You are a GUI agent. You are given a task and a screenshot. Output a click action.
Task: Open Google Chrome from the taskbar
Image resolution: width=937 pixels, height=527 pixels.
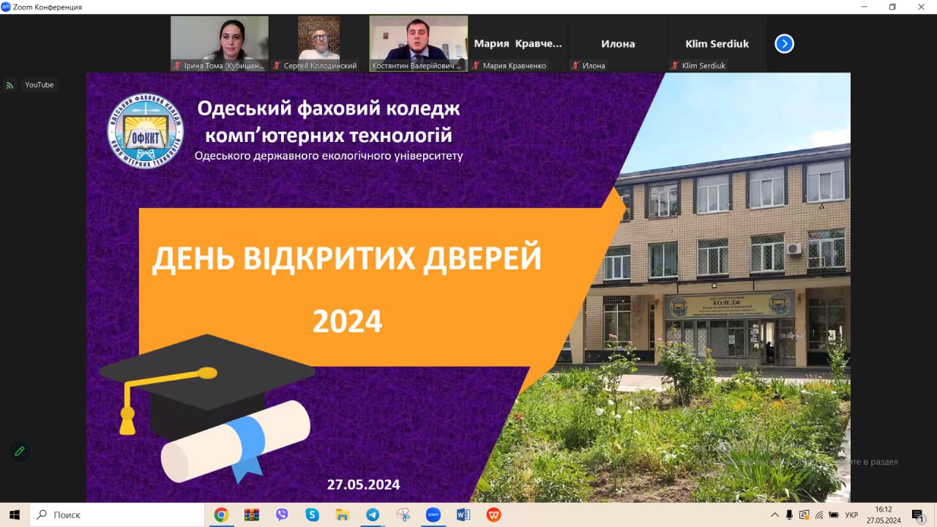(221, 515)
